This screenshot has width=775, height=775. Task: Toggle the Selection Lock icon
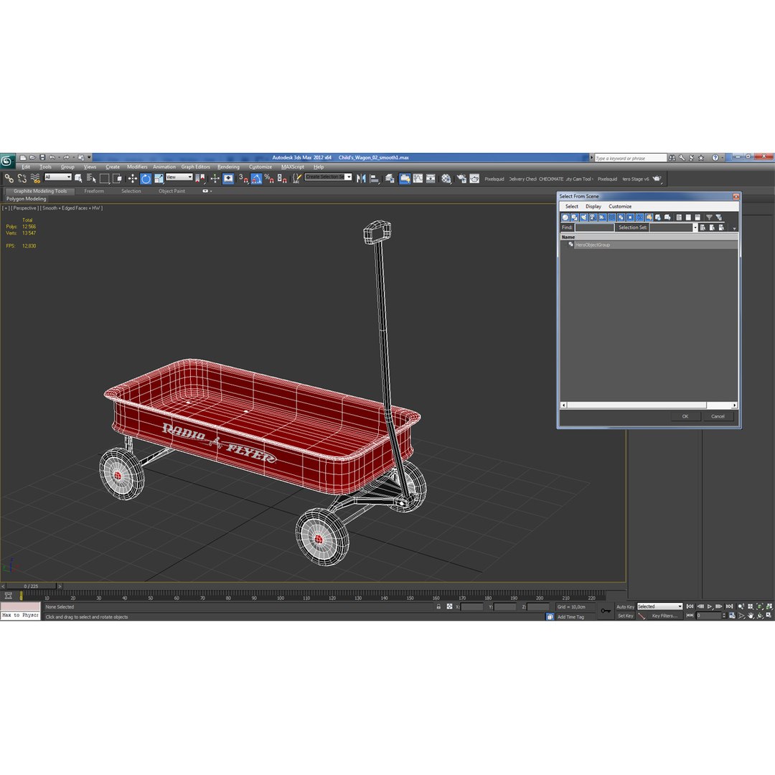(438, 606)
